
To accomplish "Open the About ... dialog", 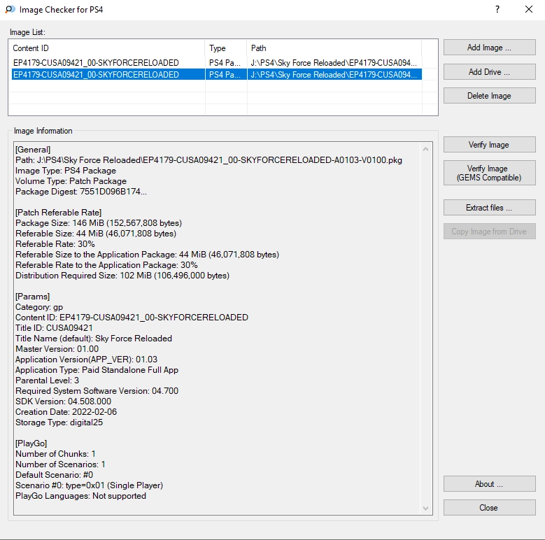I will 489,484.
